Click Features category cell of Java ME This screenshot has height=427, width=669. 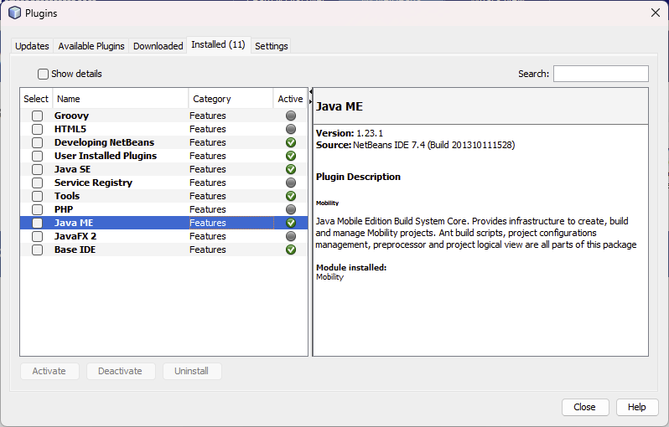231,223
